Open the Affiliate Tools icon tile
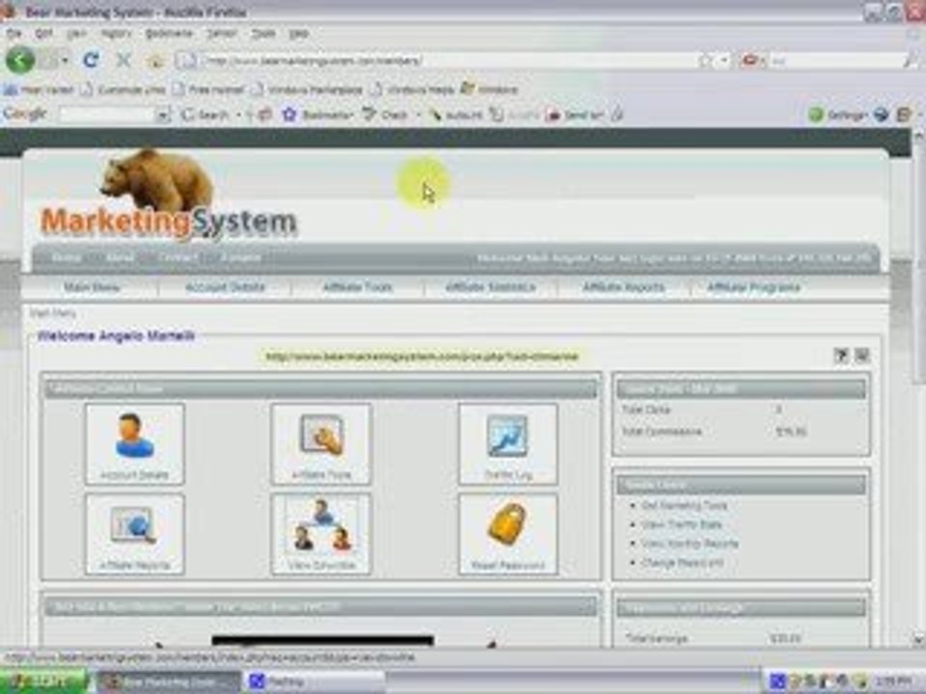Screen dimensions: 926x694 (321, 443)
